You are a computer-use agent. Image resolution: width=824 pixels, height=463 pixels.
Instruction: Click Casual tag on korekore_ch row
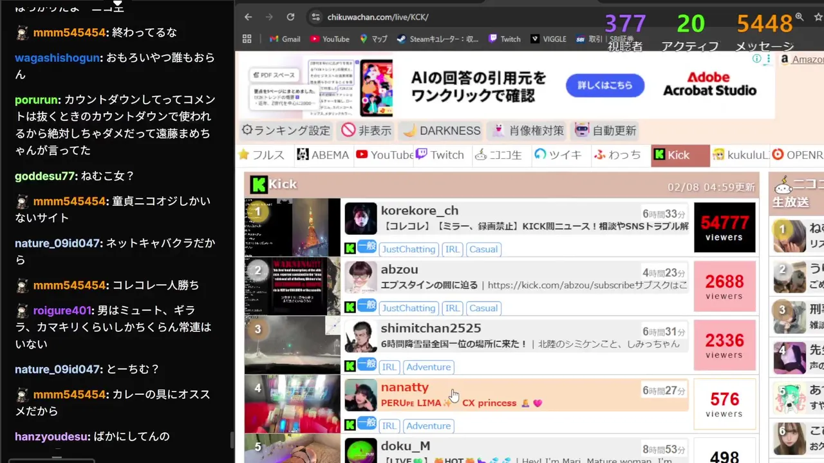[x=483, y=249]
